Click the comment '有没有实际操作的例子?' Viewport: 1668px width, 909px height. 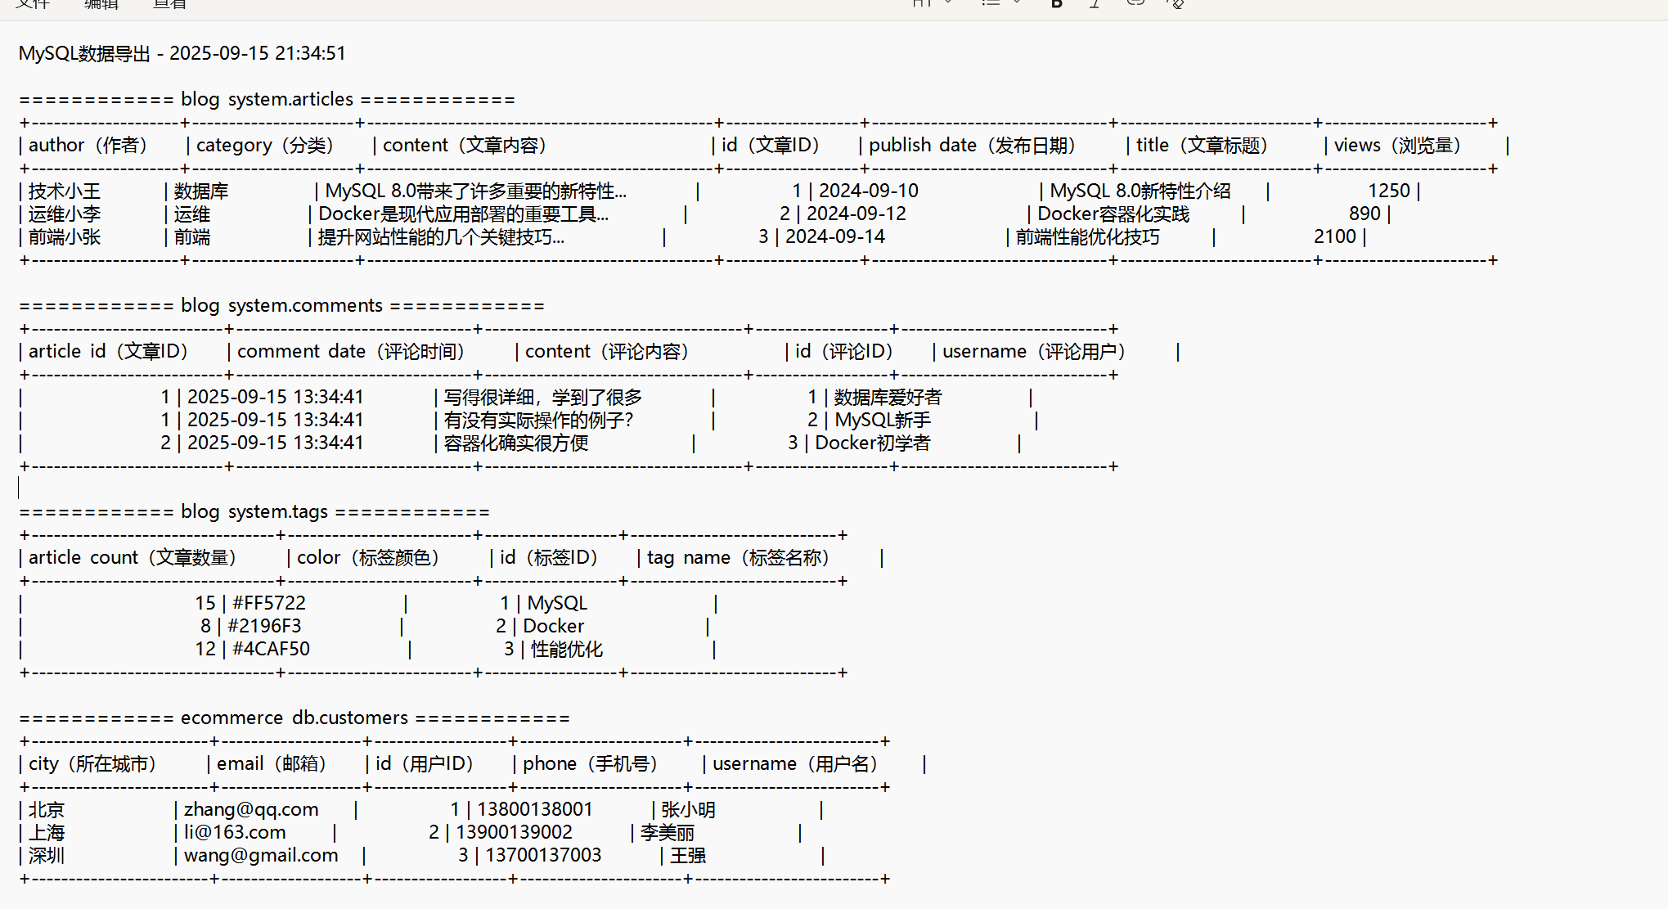[538, 420]
